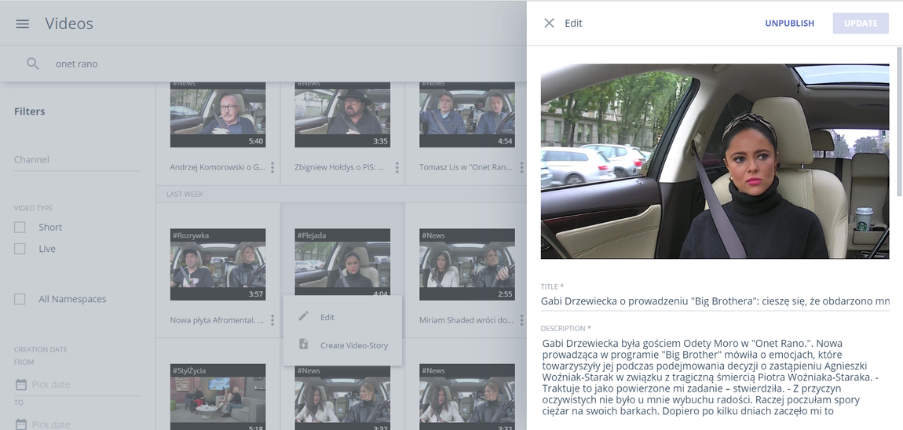Screen dimensions: 903x430
Task: Choose Create Video-Story from context menu
Action: (342, 344)
